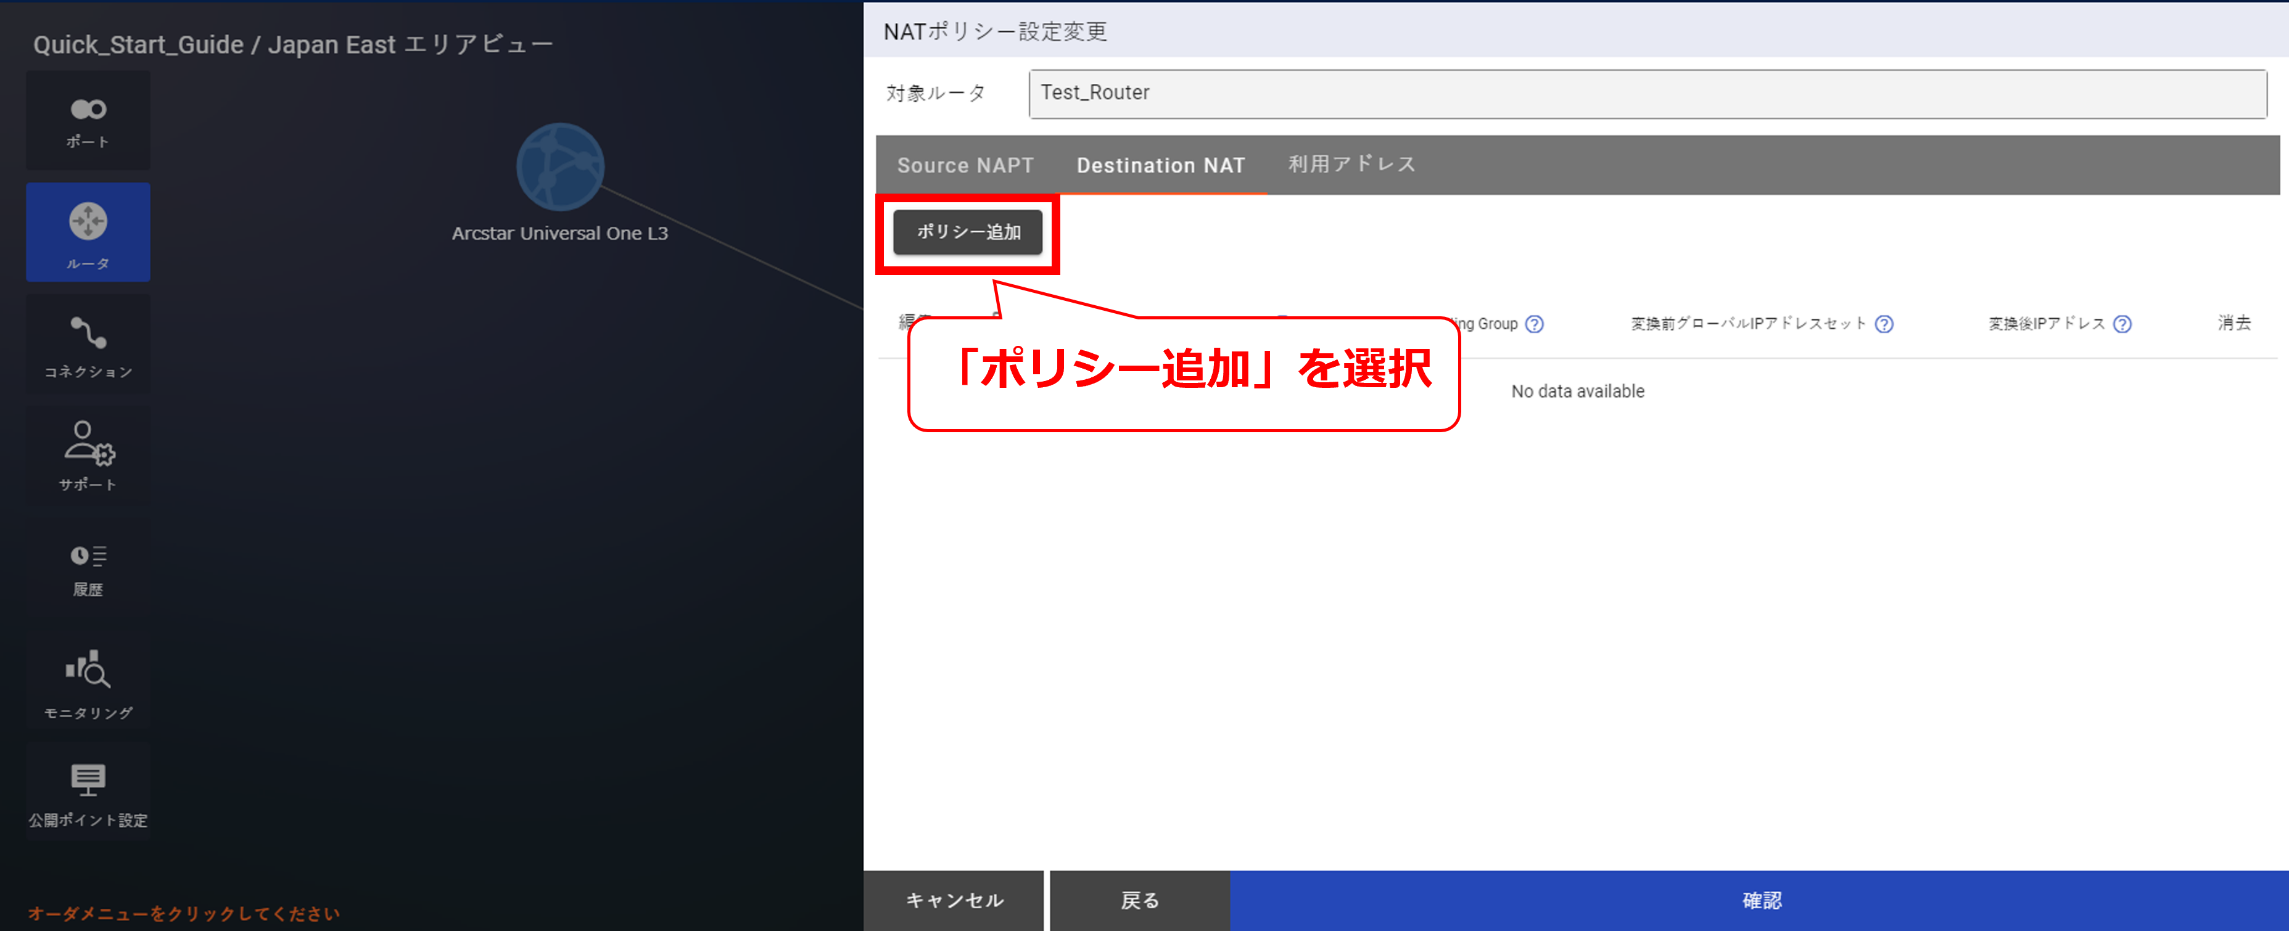Switch to the 利用アドレス tab
Image resolution: width=2289 pixels, height=931 pixels.
tap(1351, 165)
